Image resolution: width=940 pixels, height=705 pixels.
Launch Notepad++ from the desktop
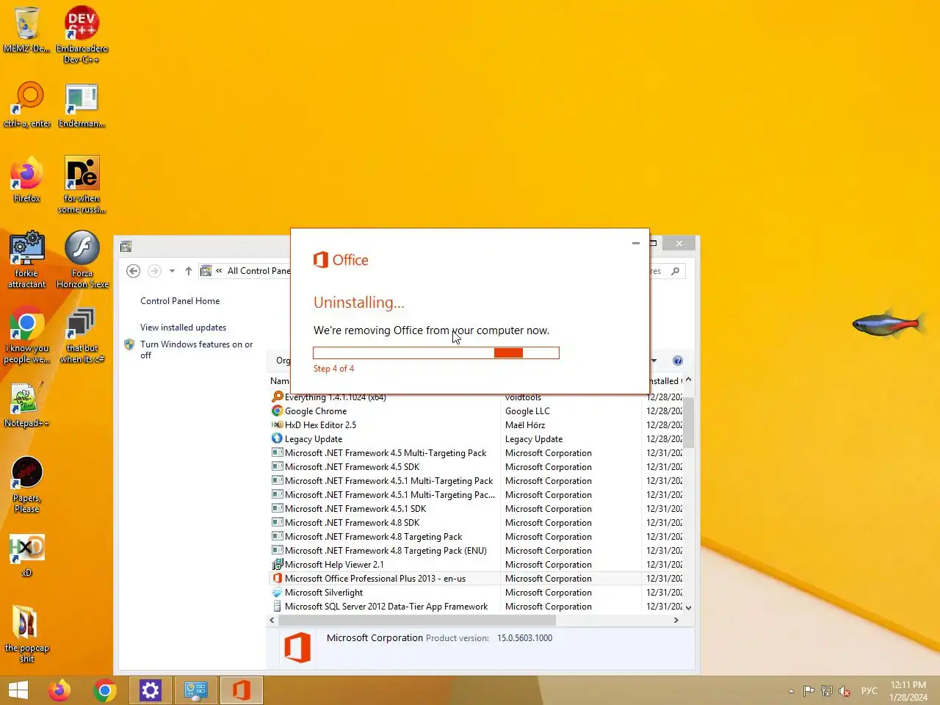tap(26, 405)
